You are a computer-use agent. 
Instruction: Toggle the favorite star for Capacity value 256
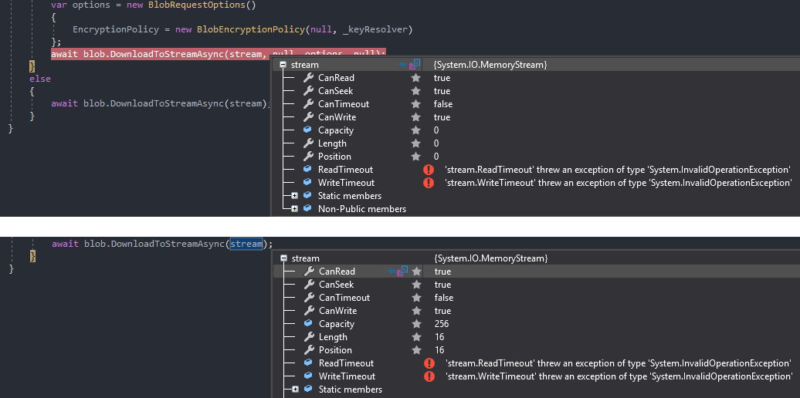pyautogui.click(x=417, y=324)
